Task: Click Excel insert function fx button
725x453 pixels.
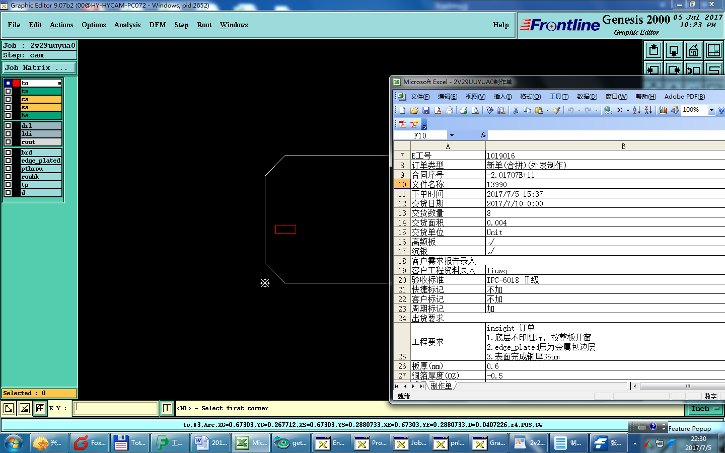Action: pos(483,135)
